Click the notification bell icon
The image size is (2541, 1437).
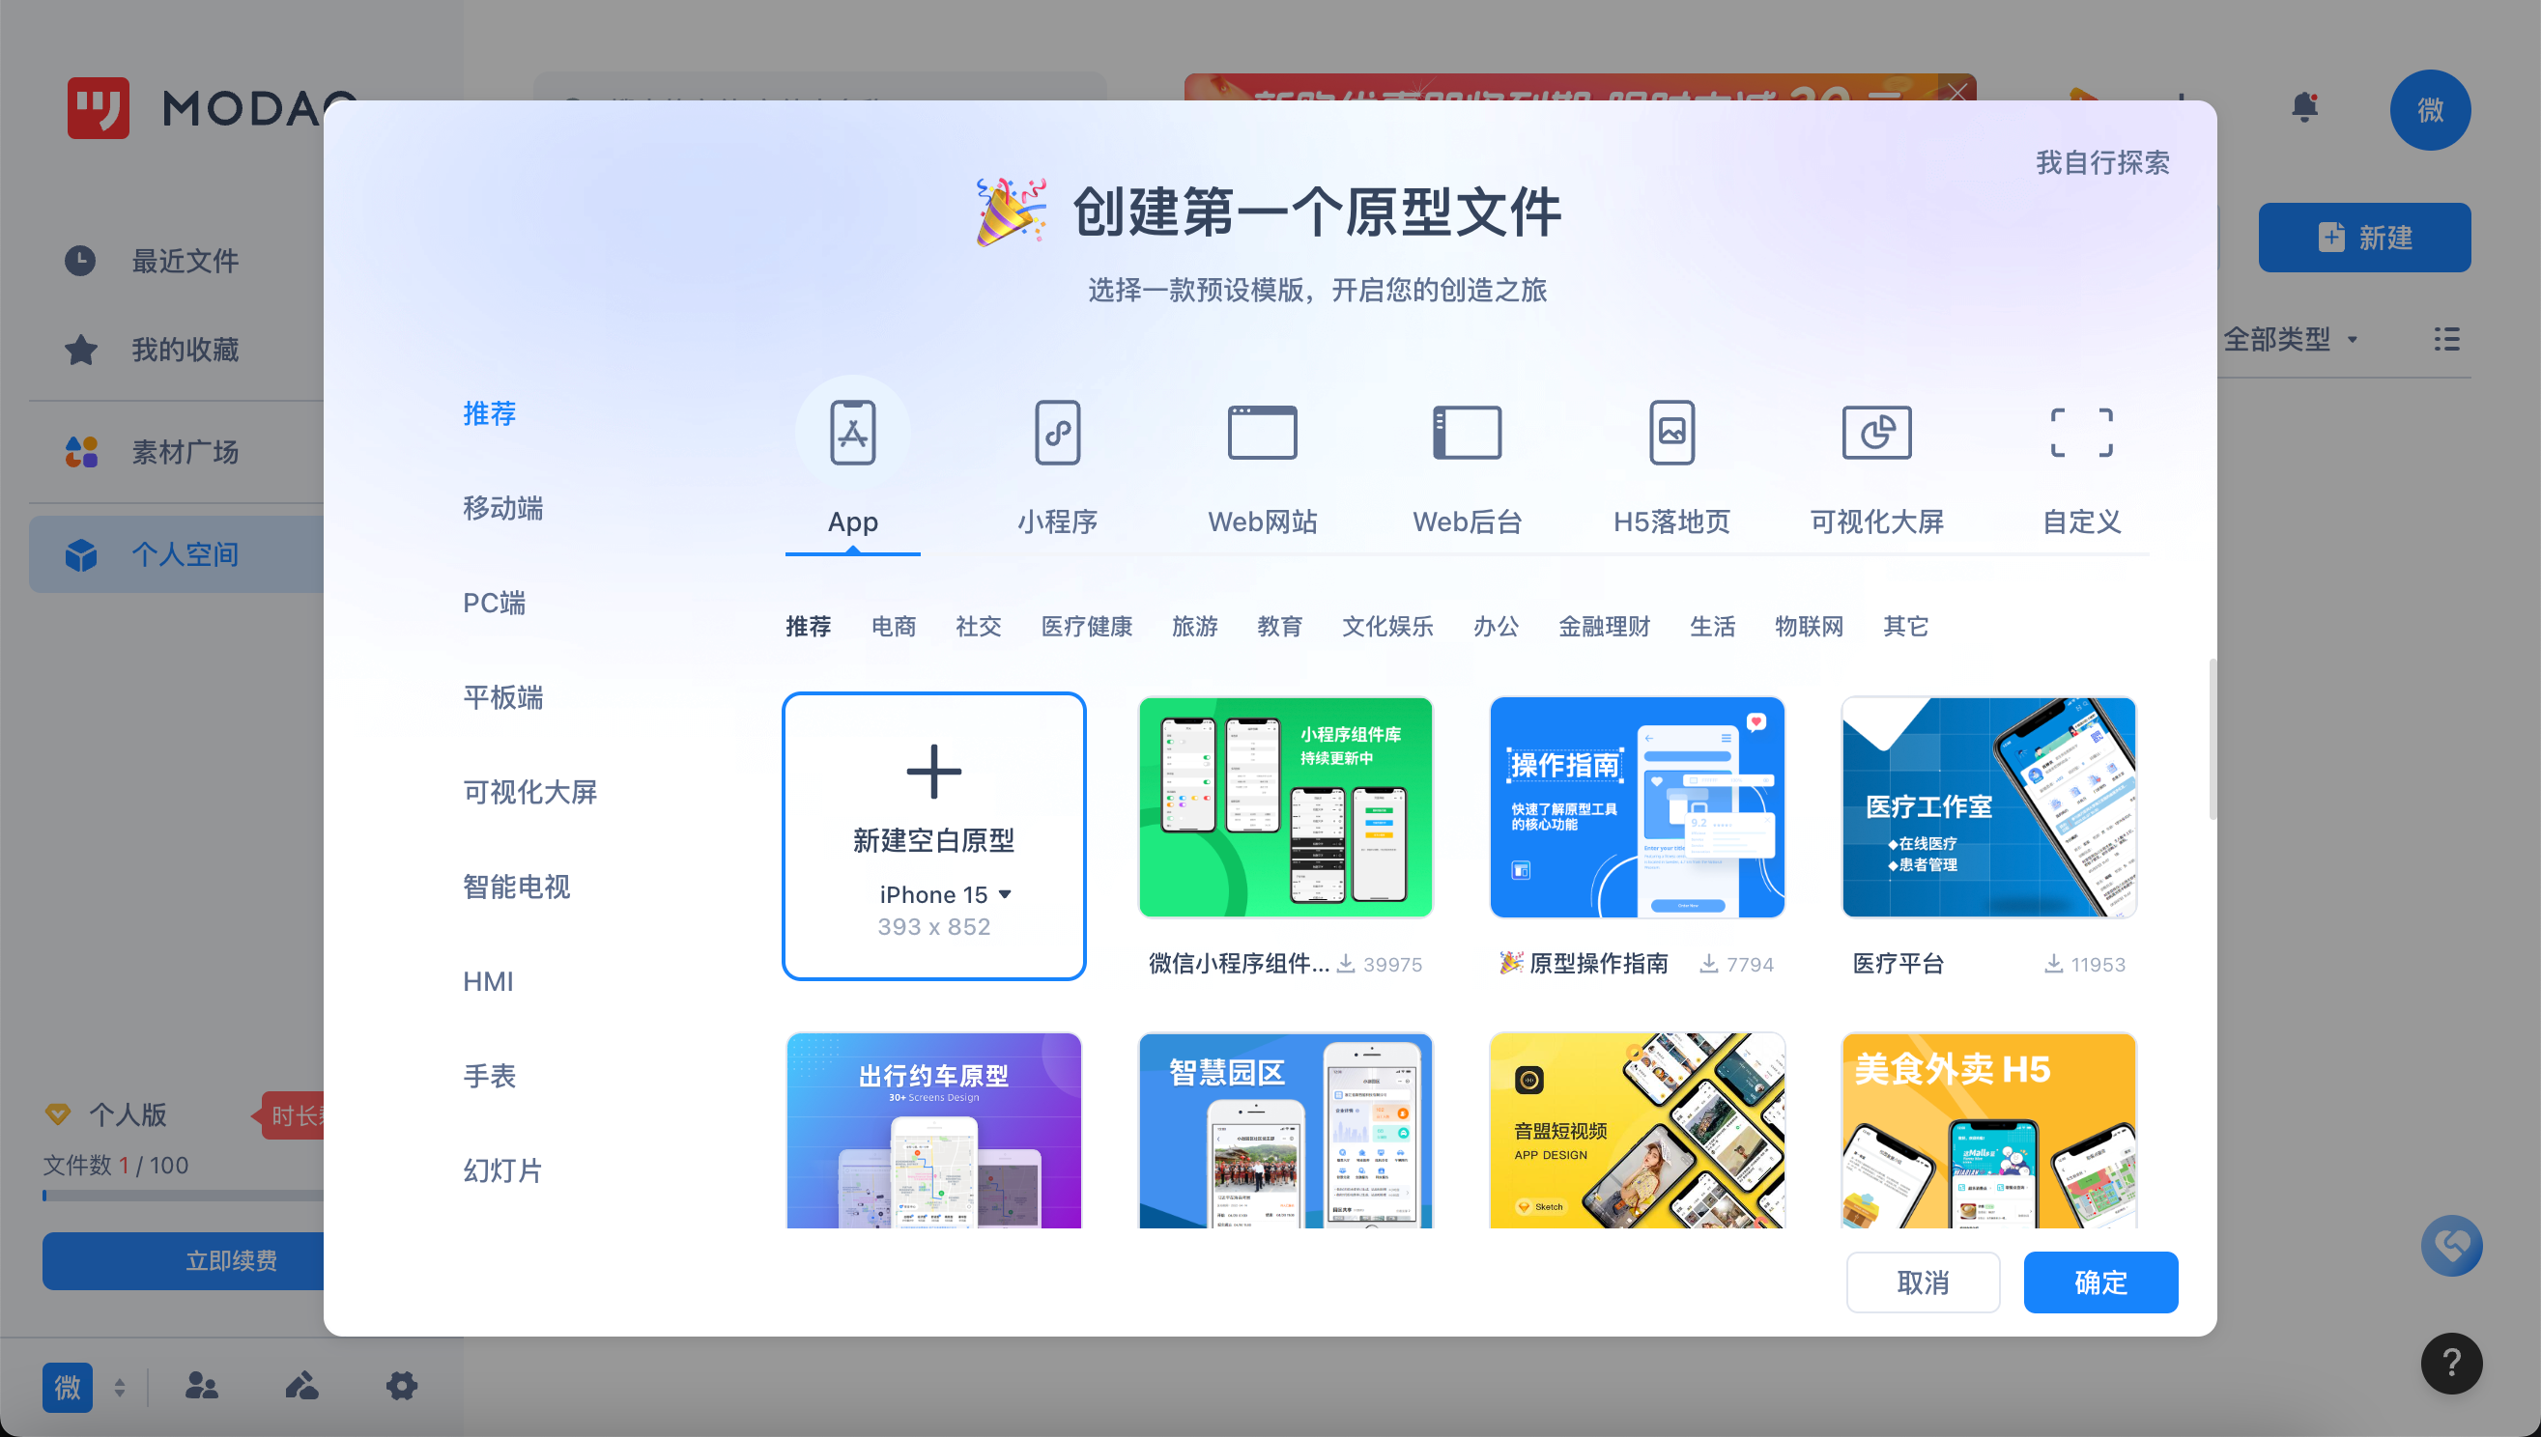click(x=2304, y=106)
